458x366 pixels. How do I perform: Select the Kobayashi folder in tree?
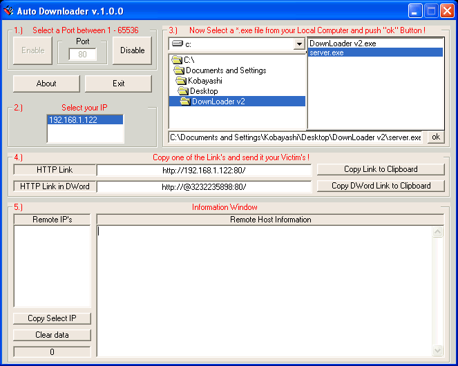(203, 81)
